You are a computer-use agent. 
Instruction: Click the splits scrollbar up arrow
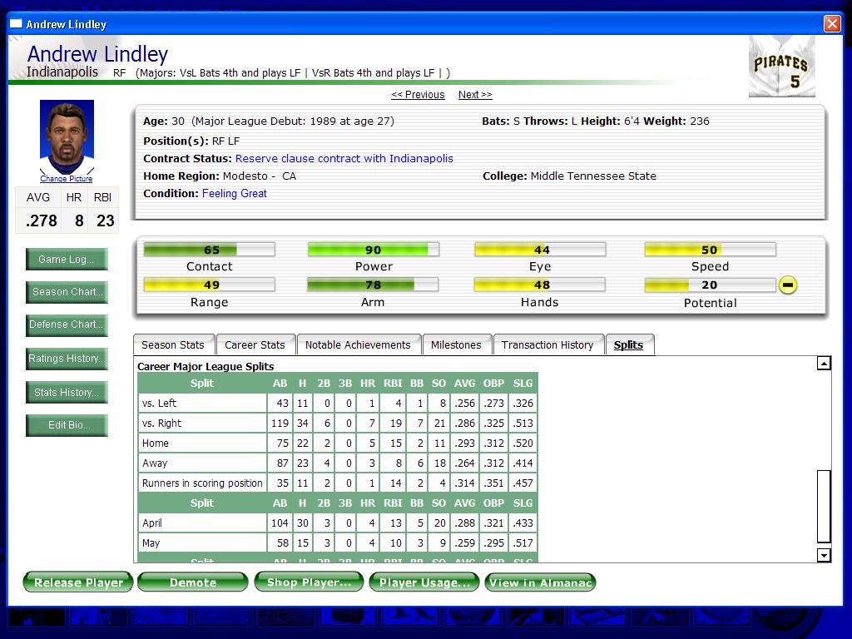[824, 364]
